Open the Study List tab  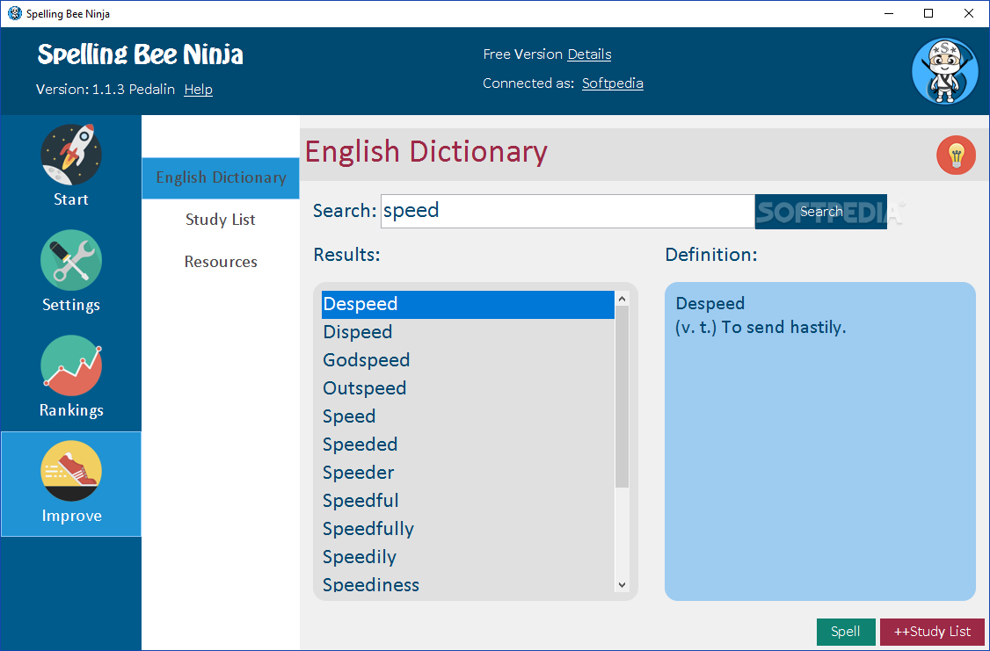click(221, 220)
